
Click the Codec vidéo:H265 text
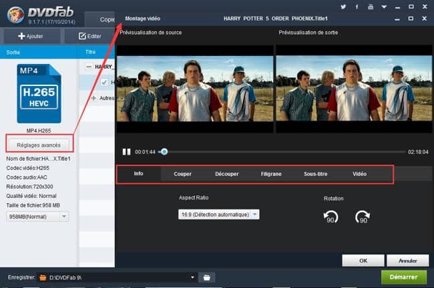pyautogui.click(x=27, y=168)
